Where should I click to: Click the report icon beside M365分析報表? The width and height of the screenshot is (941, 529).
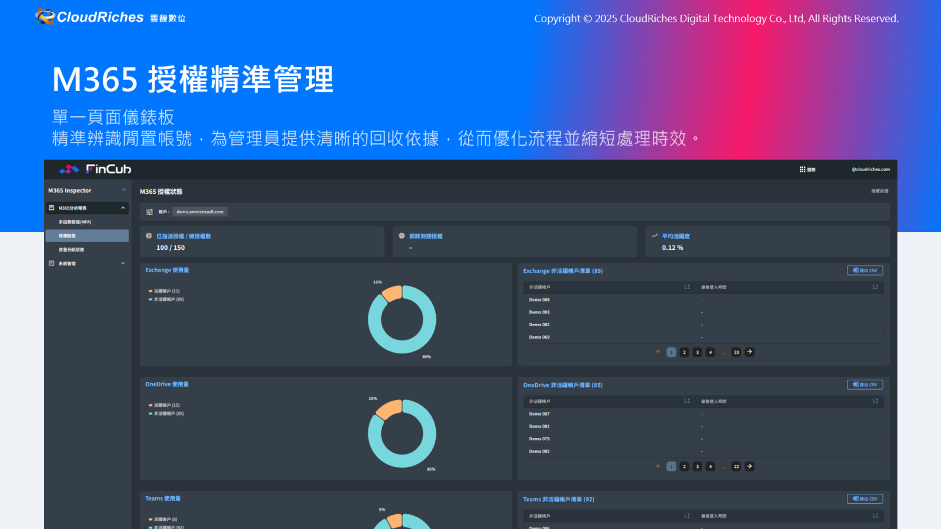click(x=52, y=207)
